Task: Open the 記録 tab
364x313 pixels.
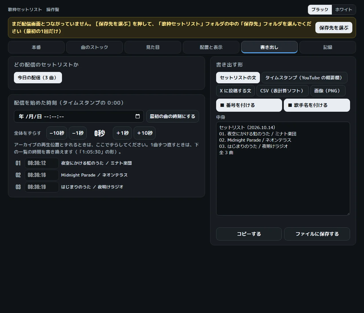Action: tap(328, 47)
